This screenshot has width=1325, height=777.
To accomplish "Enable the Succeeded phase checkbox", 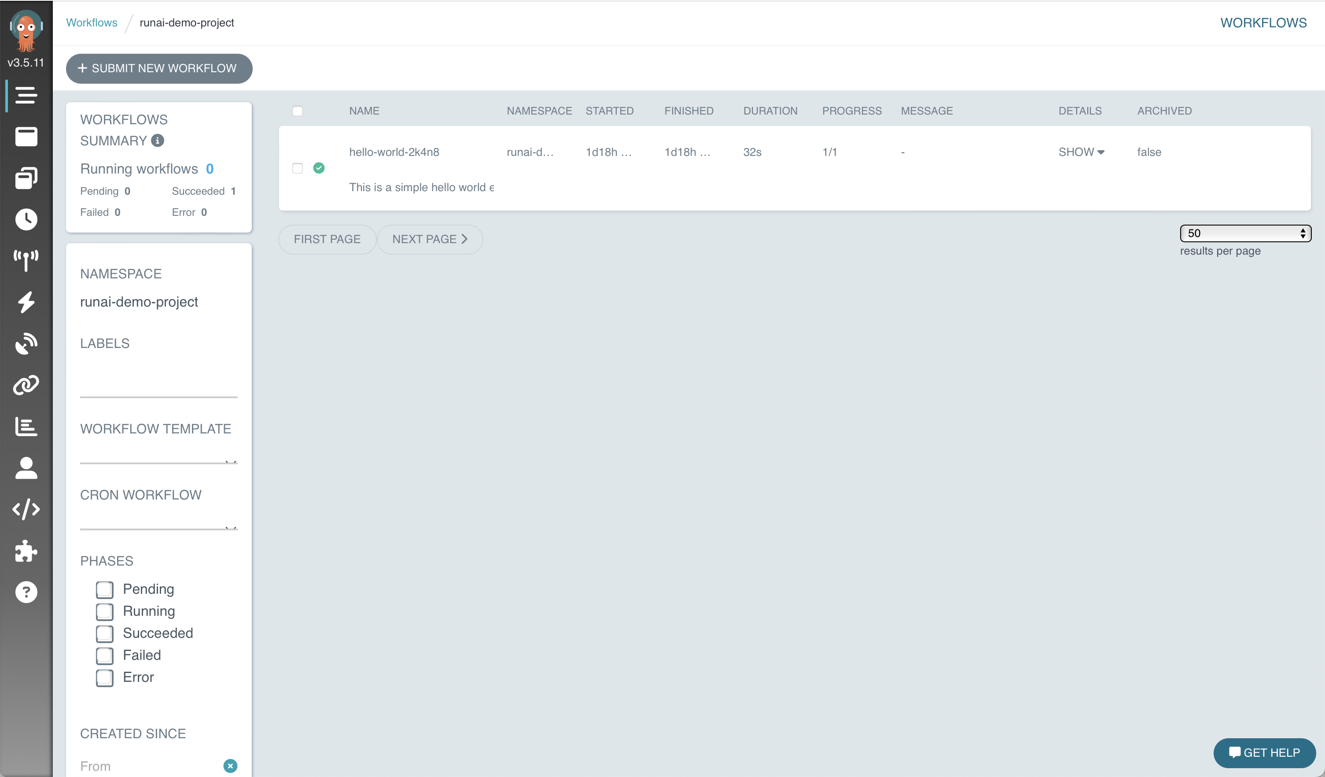I will pos(104,633).
